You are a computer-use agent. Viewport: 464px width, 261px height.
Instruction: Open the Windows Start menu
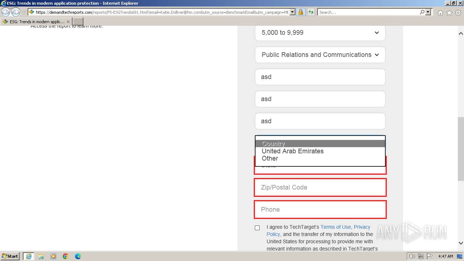coord(10,256)
